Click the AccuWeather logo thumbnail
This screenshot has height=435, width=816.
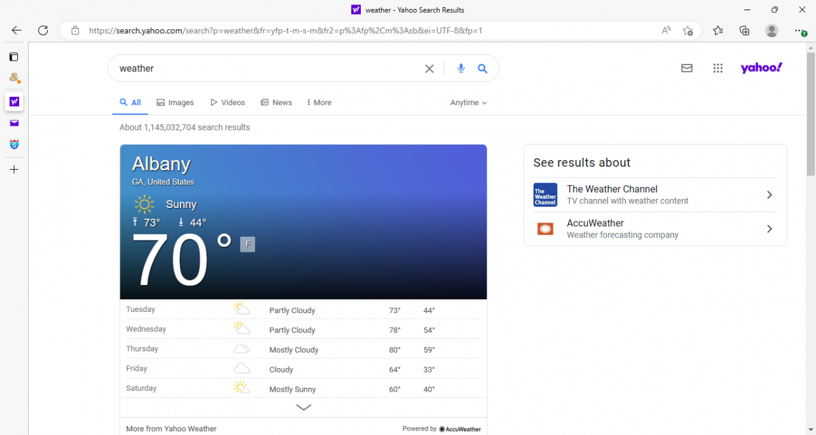click(545, 229)
